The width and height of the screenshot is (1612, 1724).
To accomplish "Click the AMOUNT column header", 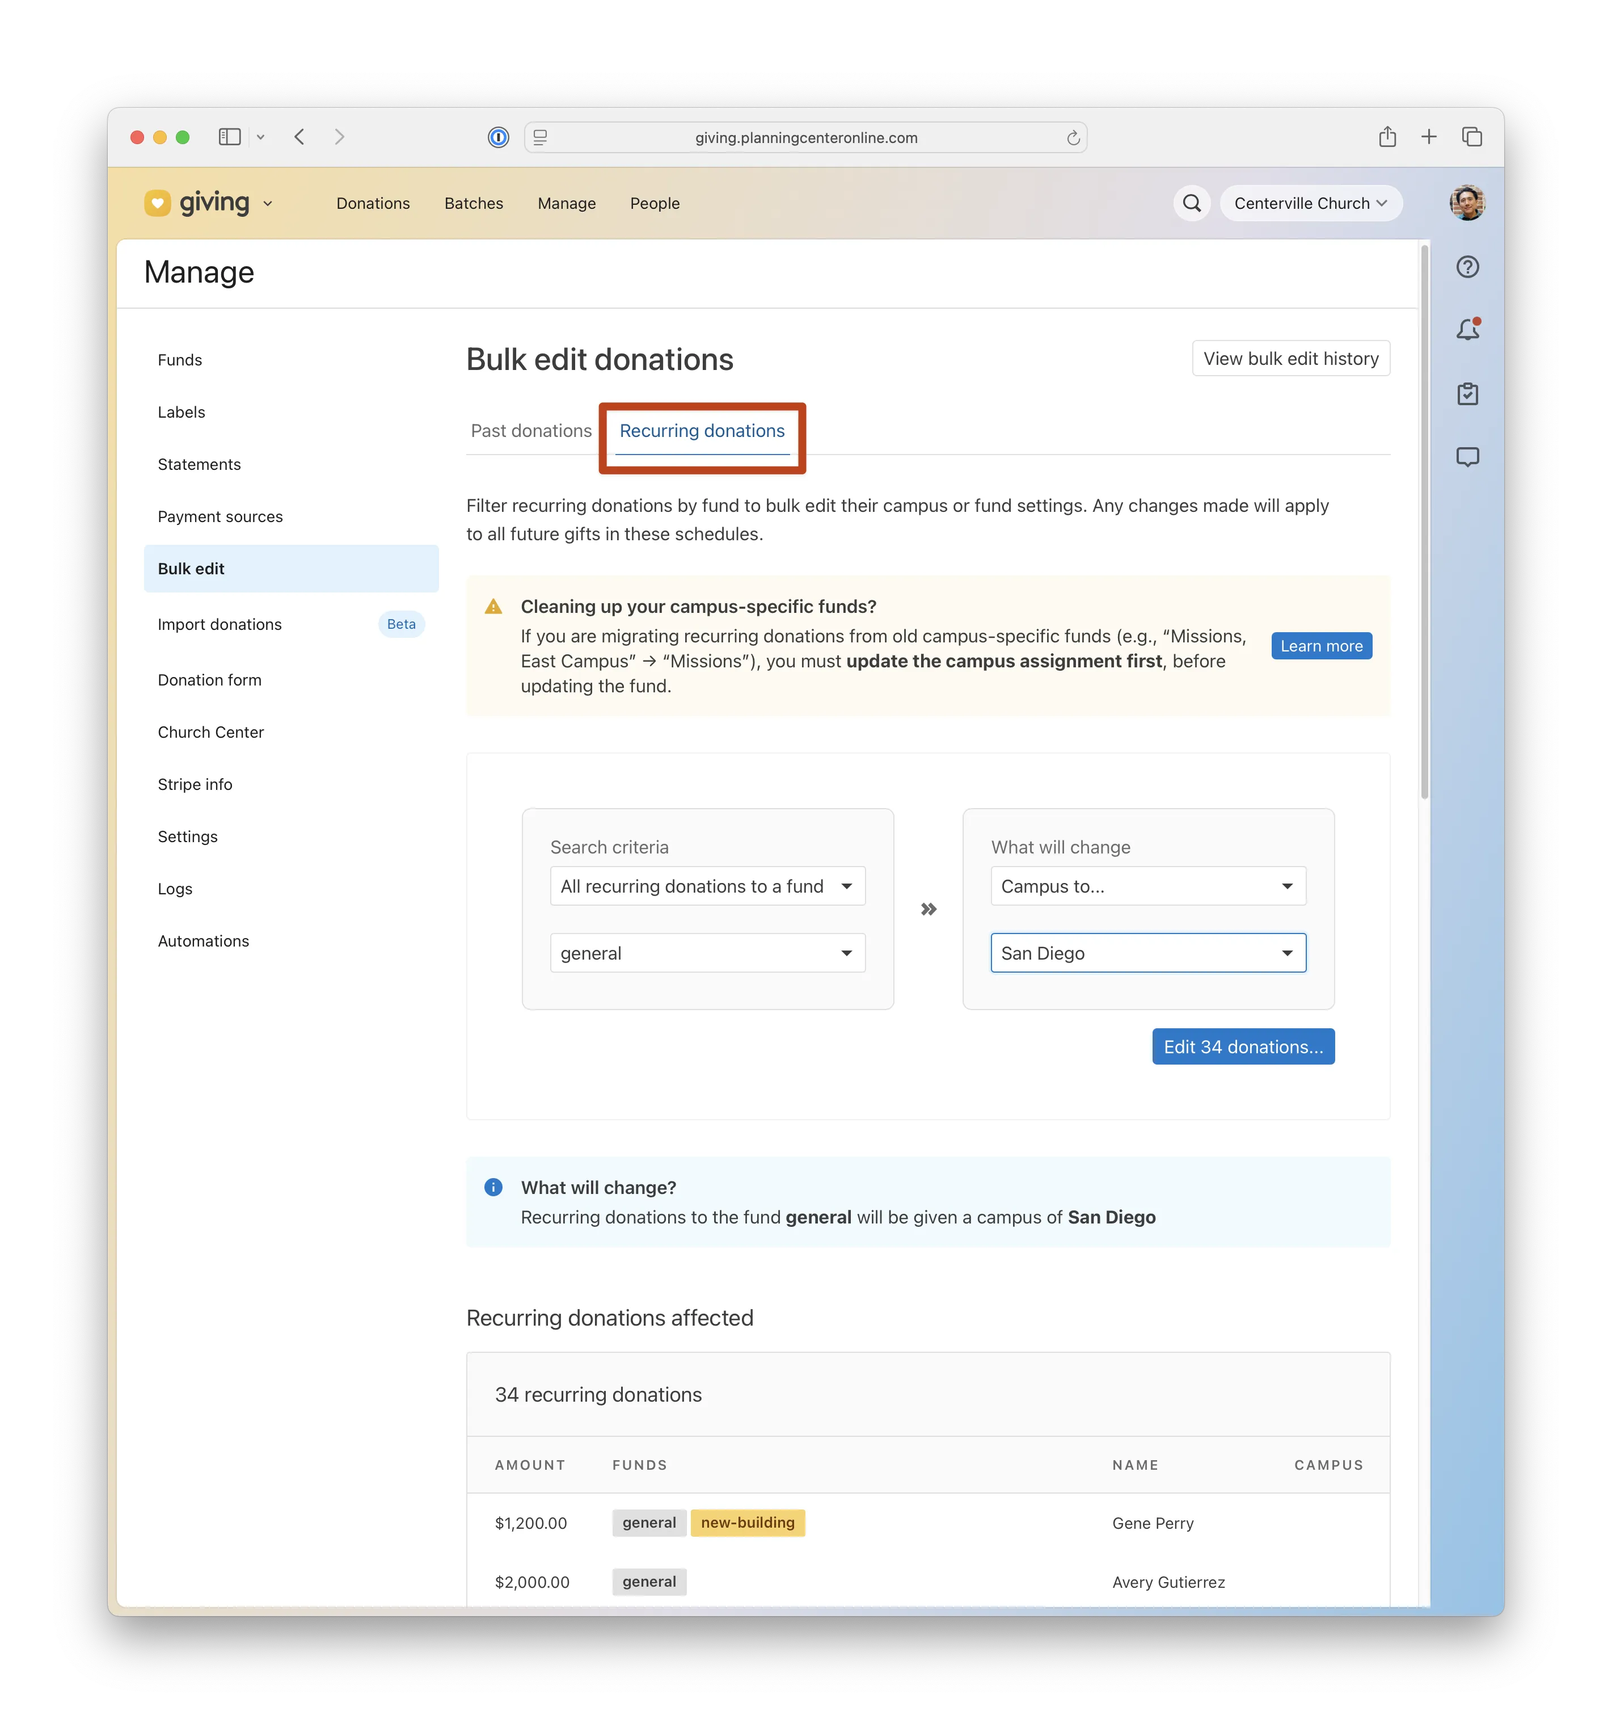I will point(530,1466).
